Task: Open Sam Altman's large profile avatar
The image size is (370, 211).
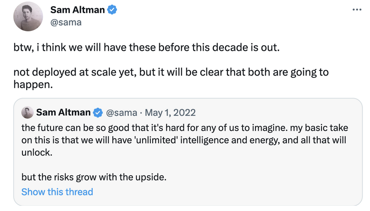Action: (x=28, y=17)
